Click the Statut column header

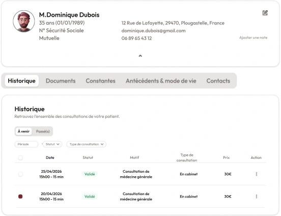[88, 158]
